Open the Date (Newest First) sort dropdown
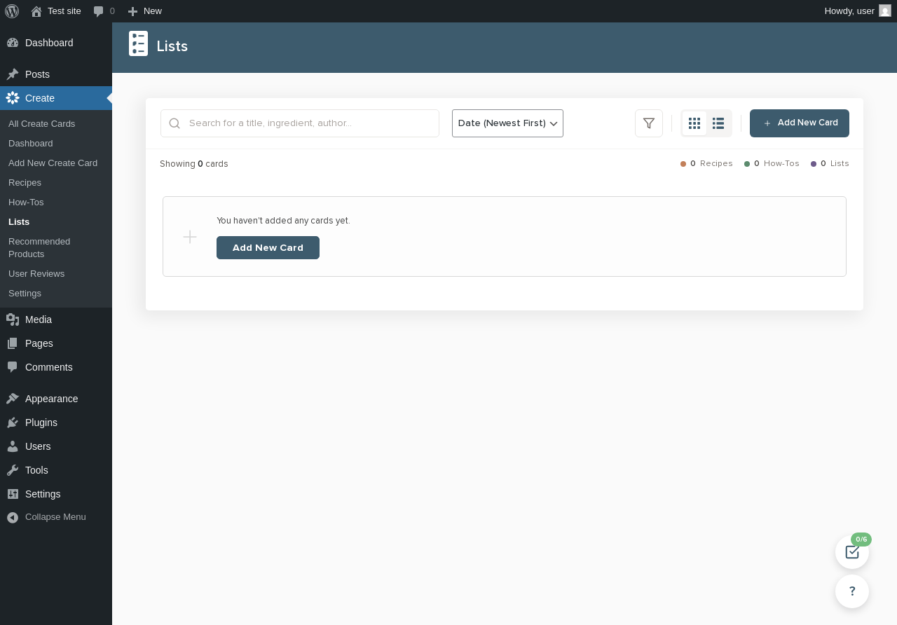This screenshot has height=625, width=897. pos(507,123)
